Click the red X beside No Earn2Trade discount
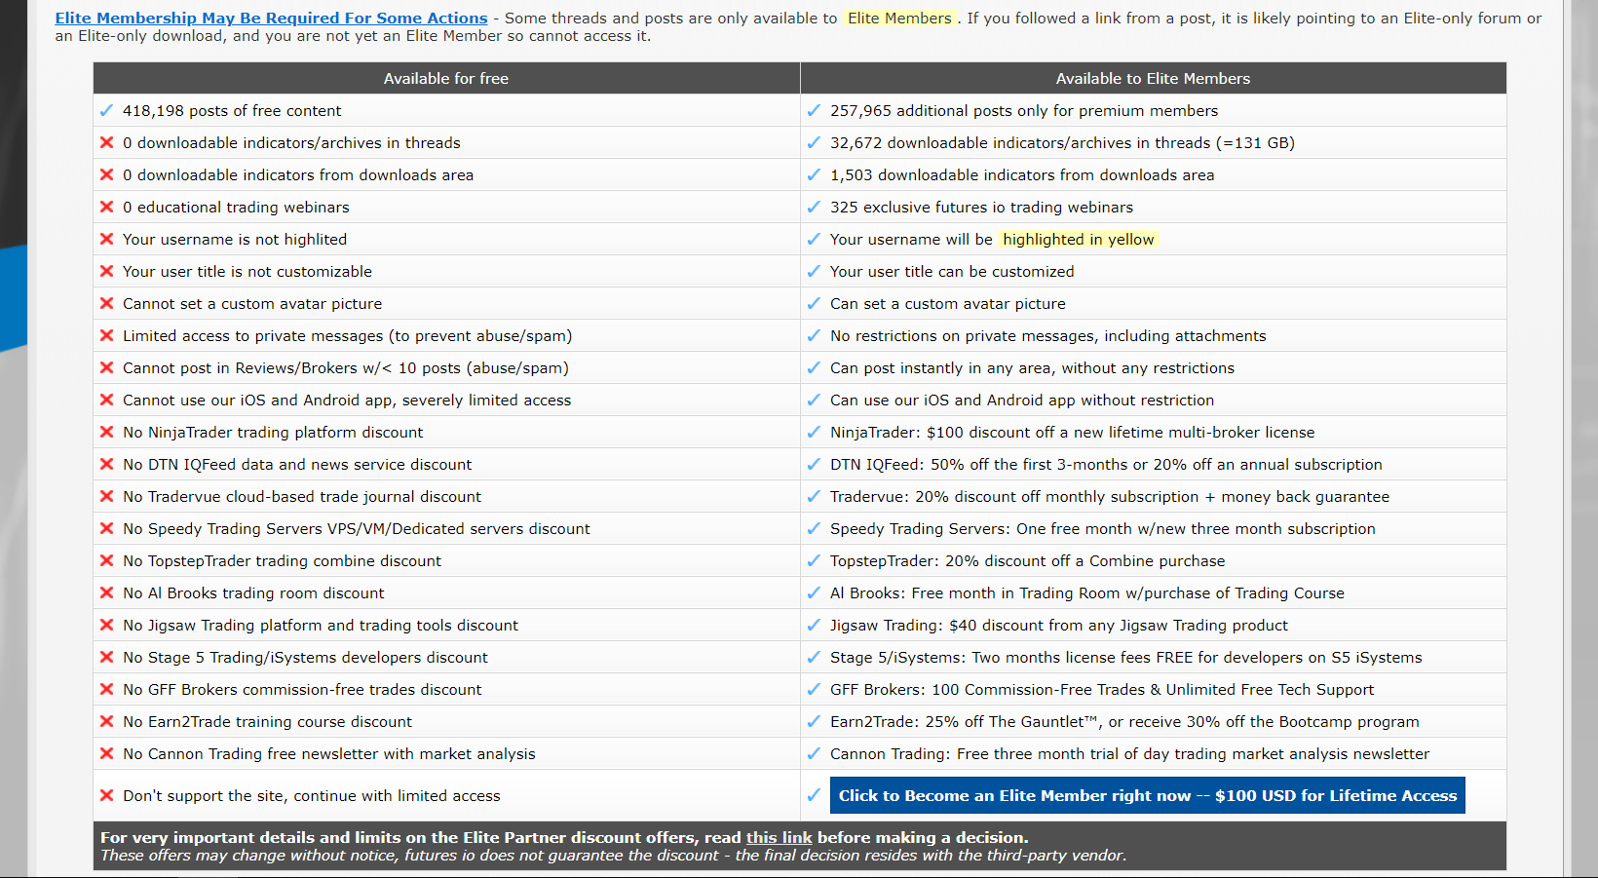Viewport: 1598px width, 878px height. coord(107,721)
